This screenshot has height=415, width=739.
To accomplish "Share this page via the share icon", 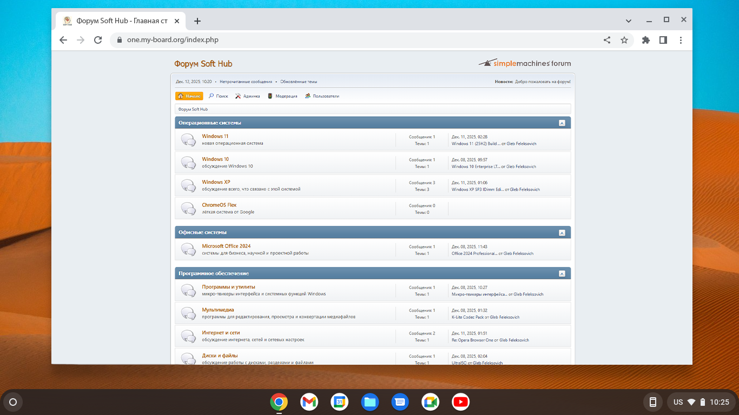I will tap(607, 40).
